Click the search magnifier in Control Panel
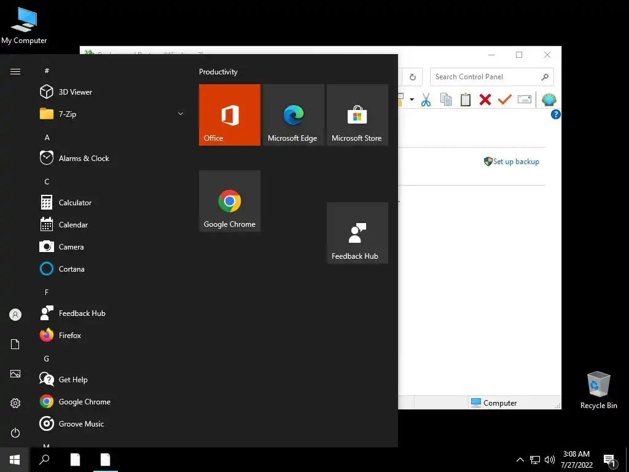The width and height of the screenshot is (629, 472). pyautogui.click(x=545, y=77)
